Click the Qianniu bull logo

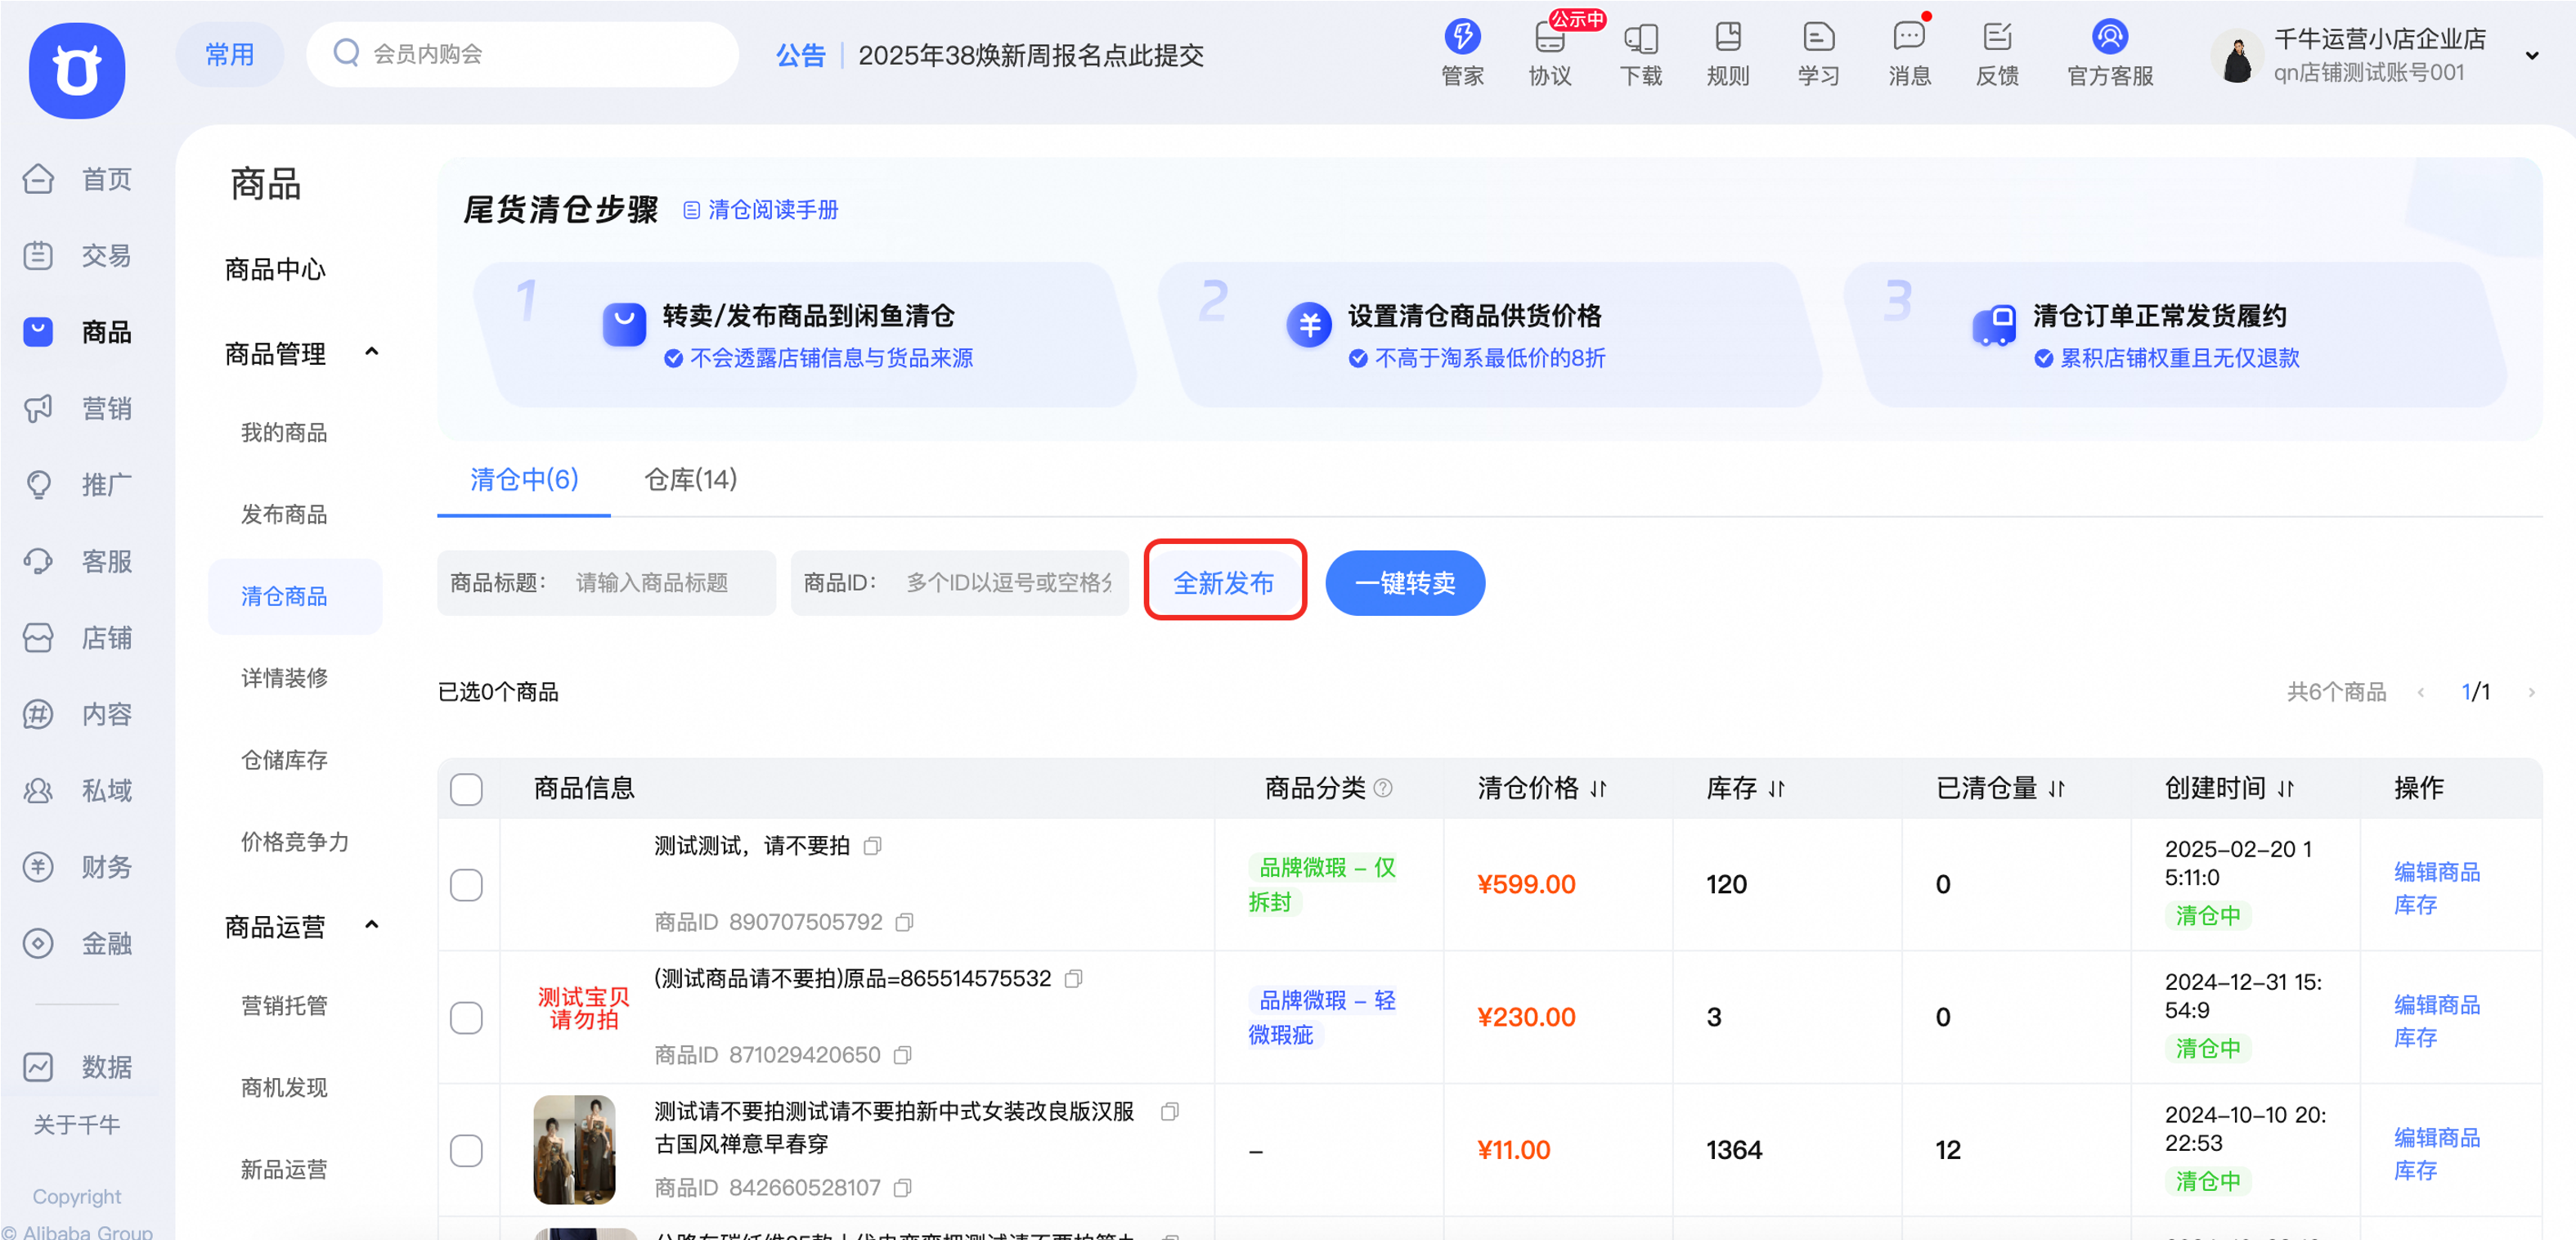tap(77, 70)
